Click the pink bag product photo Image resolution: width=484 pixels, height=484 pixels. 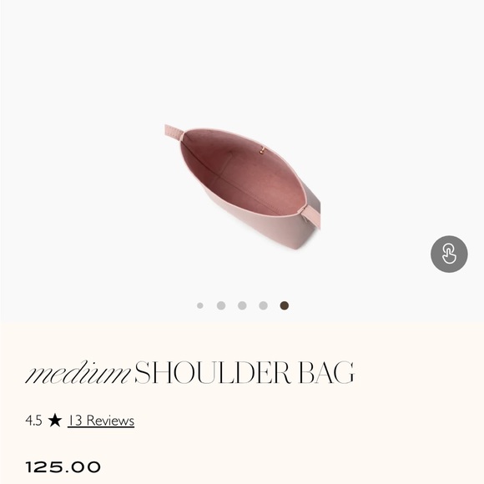(243, 186)
